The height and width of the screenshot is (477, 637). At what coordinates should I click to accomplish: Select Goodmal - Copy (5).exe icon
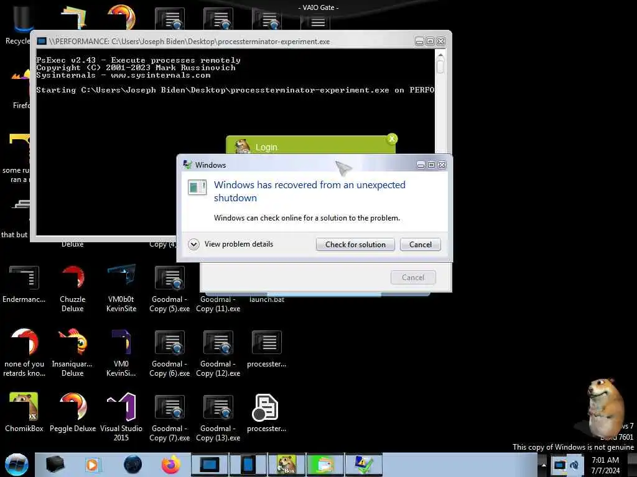[169, 288]
